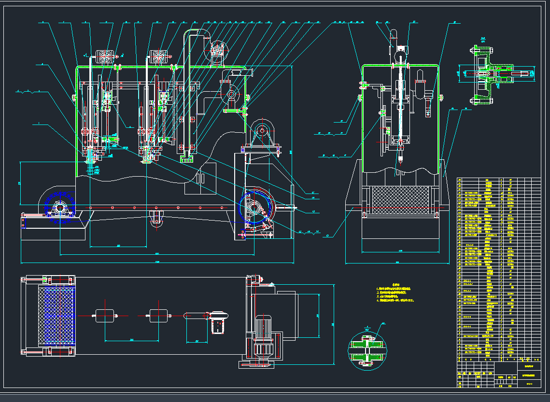The image size is (550, 402).
Task: Select the red conveyor chain centerline
Action: [x=159, y=208]
